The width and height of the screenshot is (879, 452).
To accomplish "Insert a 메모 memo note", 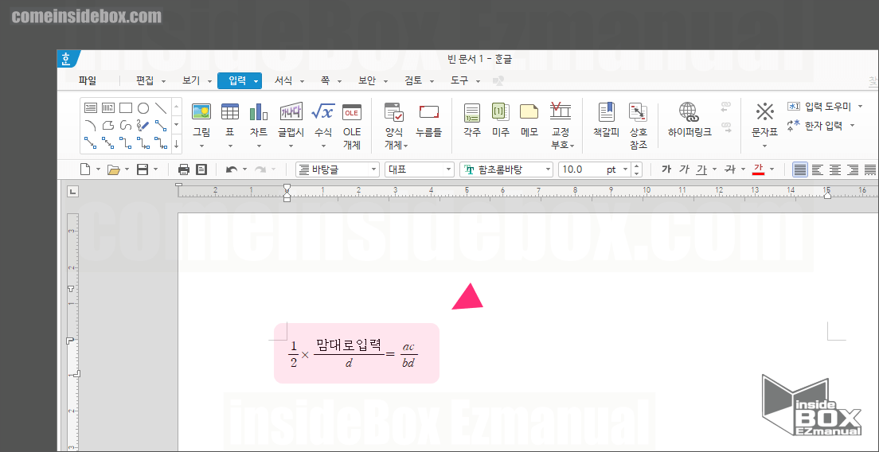I will click(x=529, y=121).
